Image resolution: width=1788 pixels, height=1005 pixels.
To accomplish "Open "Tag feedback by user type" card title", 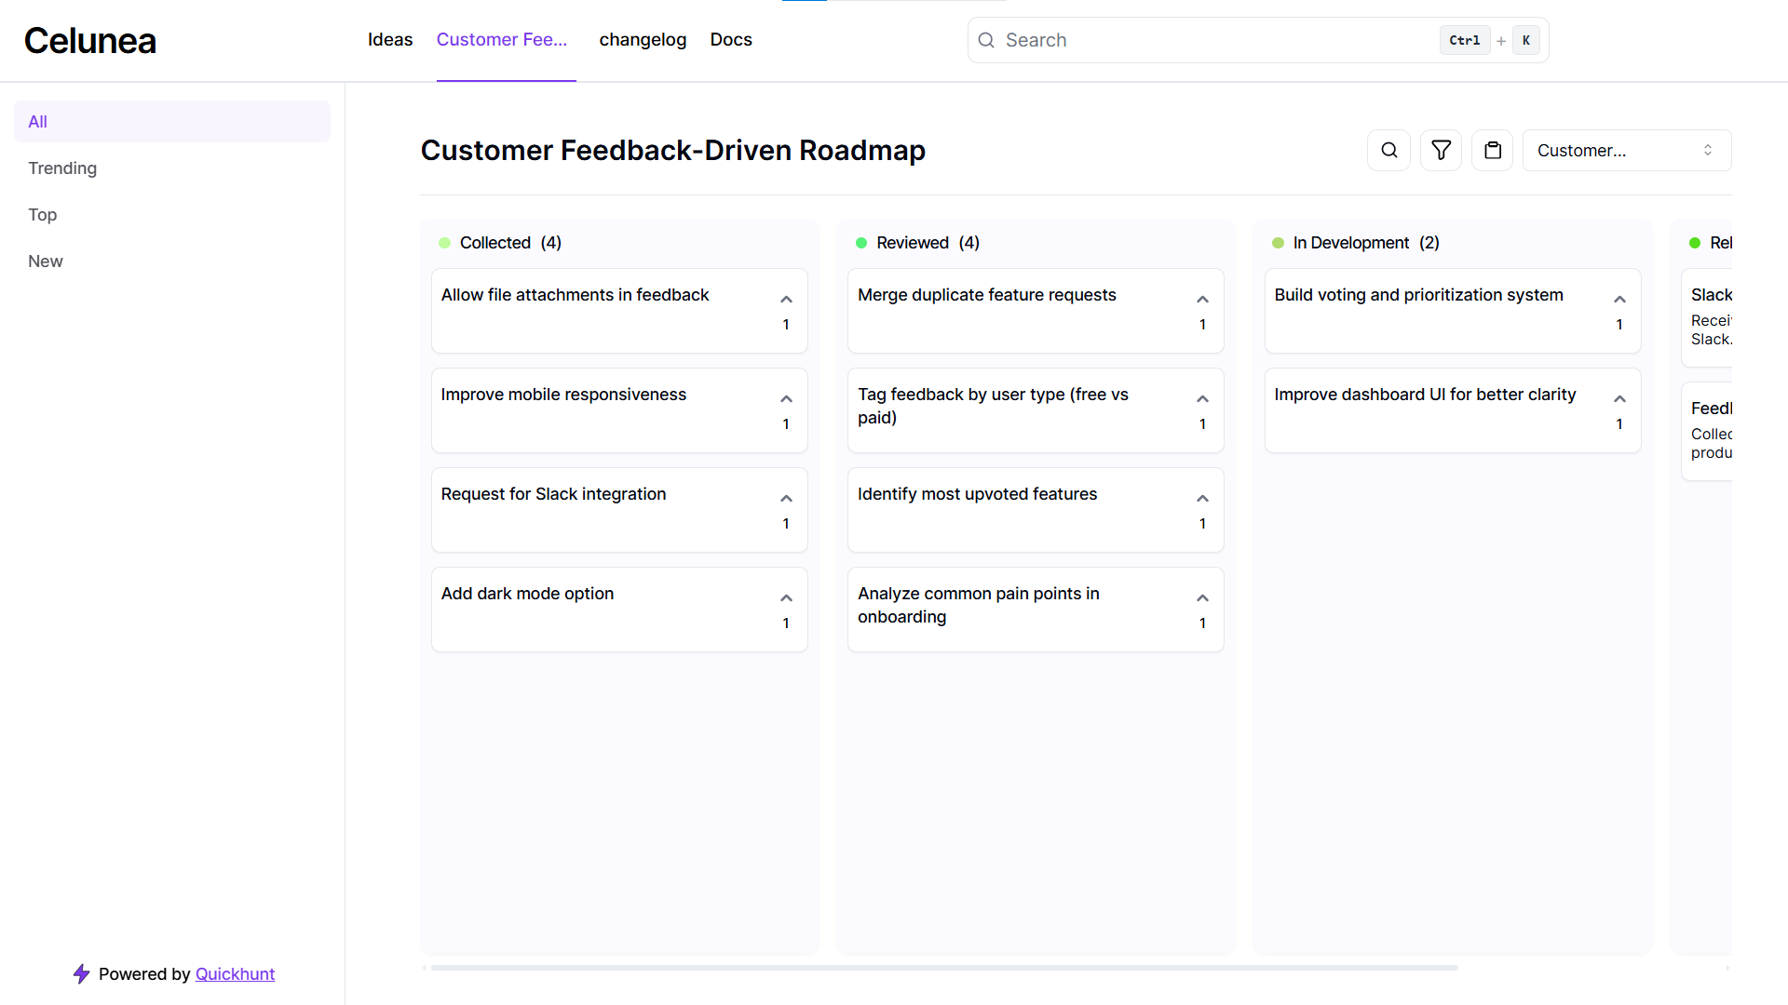I will [993, 406].
